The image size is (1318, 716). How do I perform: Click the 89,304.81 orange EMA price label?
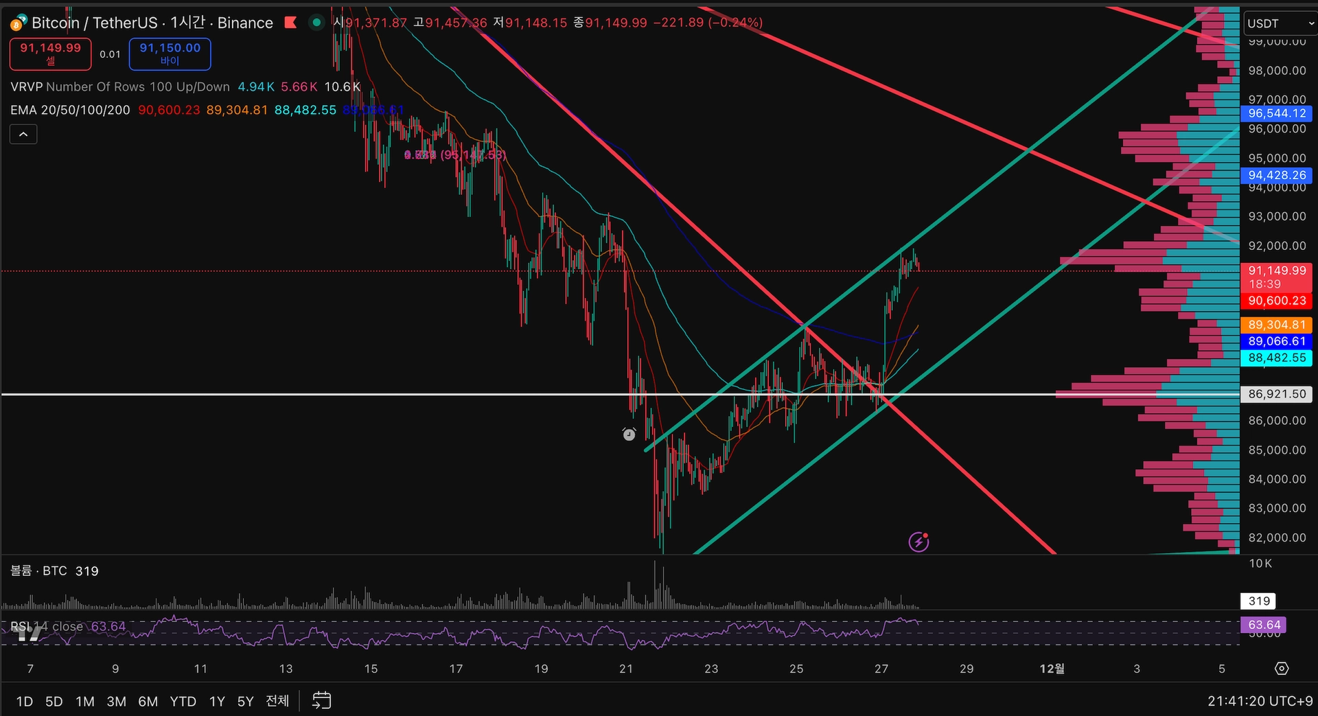tap(1277, 325)
